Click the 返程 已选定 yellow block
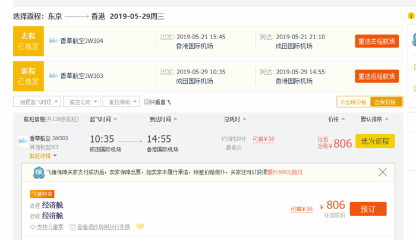416x240 pixels. (29, 76)
